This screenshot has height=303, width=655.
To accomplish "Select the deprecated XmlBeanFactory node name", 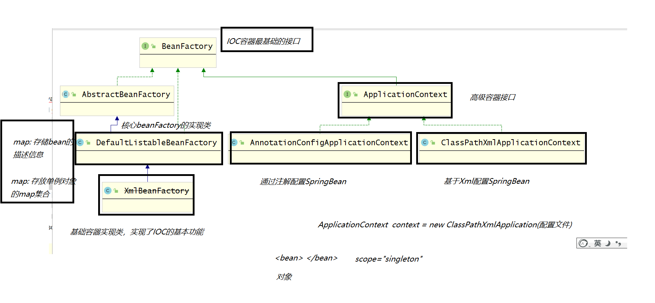I will click(156, 191).
